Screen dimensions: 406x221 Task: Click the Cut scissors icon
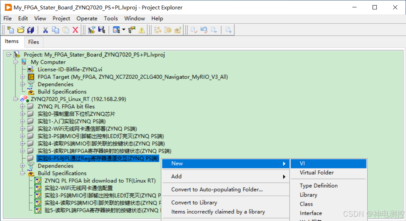[x=45, y=30]
